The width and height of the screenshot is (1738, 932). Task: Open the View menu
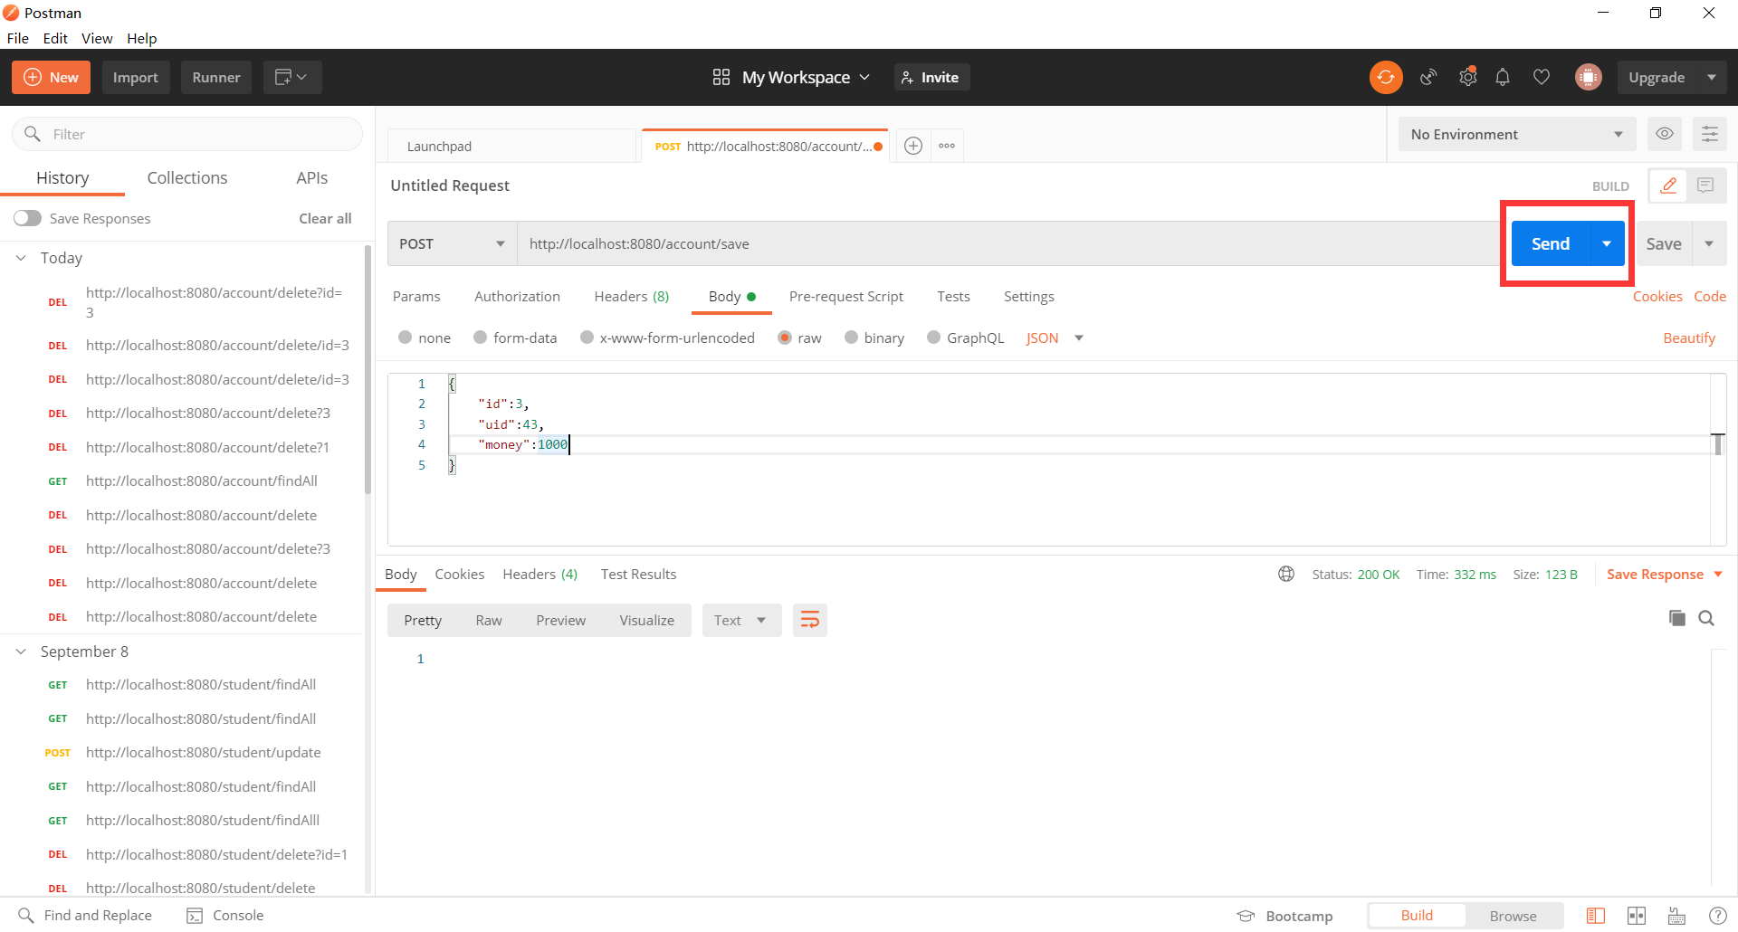97,38
